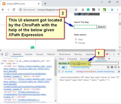This screenshot has width=121, height=104.
Task: Open the DevTools customize three-dot menu
Action: pos(114,54)
